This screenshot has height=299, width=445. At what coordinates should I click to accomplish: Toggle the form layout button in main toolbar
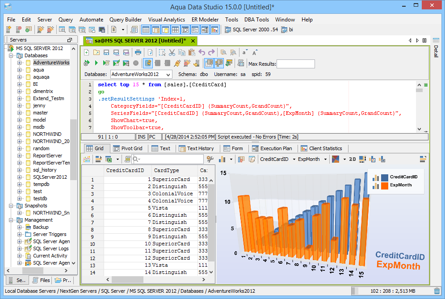pyautogui.click(x=195, y=29)
